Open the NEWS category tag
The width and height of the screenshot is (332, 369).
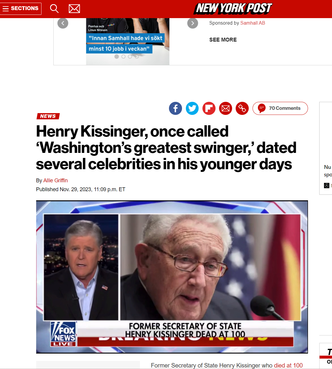48,116
